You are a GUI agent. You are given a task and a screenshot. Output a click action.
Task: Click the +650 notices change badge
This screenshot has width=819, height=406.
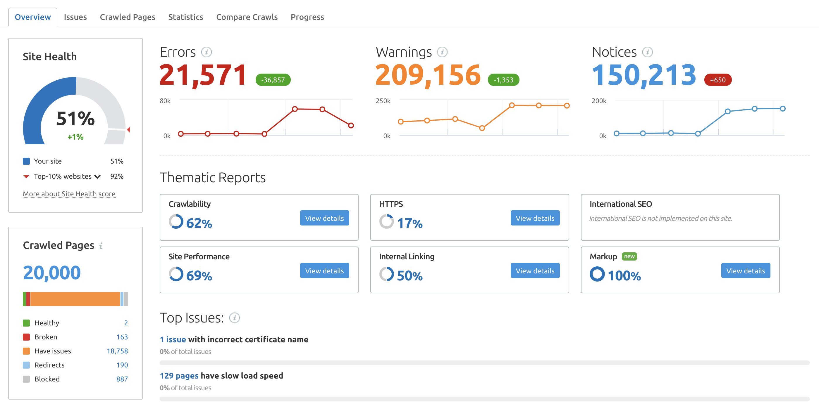click(718, 80)
